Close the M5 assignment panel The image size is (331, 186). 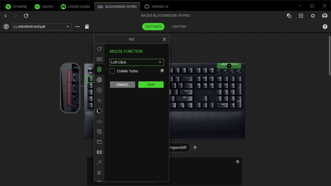pos(164,39)
